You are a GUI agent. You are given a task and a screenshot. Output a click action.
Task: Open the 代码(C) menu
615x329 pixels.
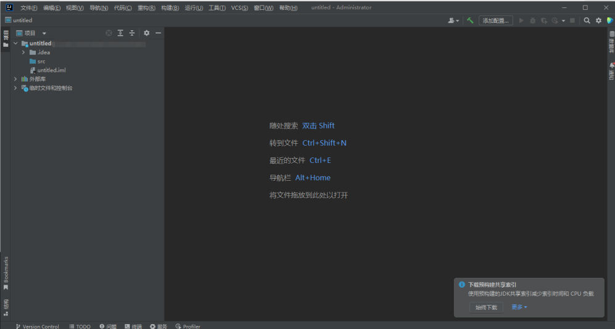[123, 8]
